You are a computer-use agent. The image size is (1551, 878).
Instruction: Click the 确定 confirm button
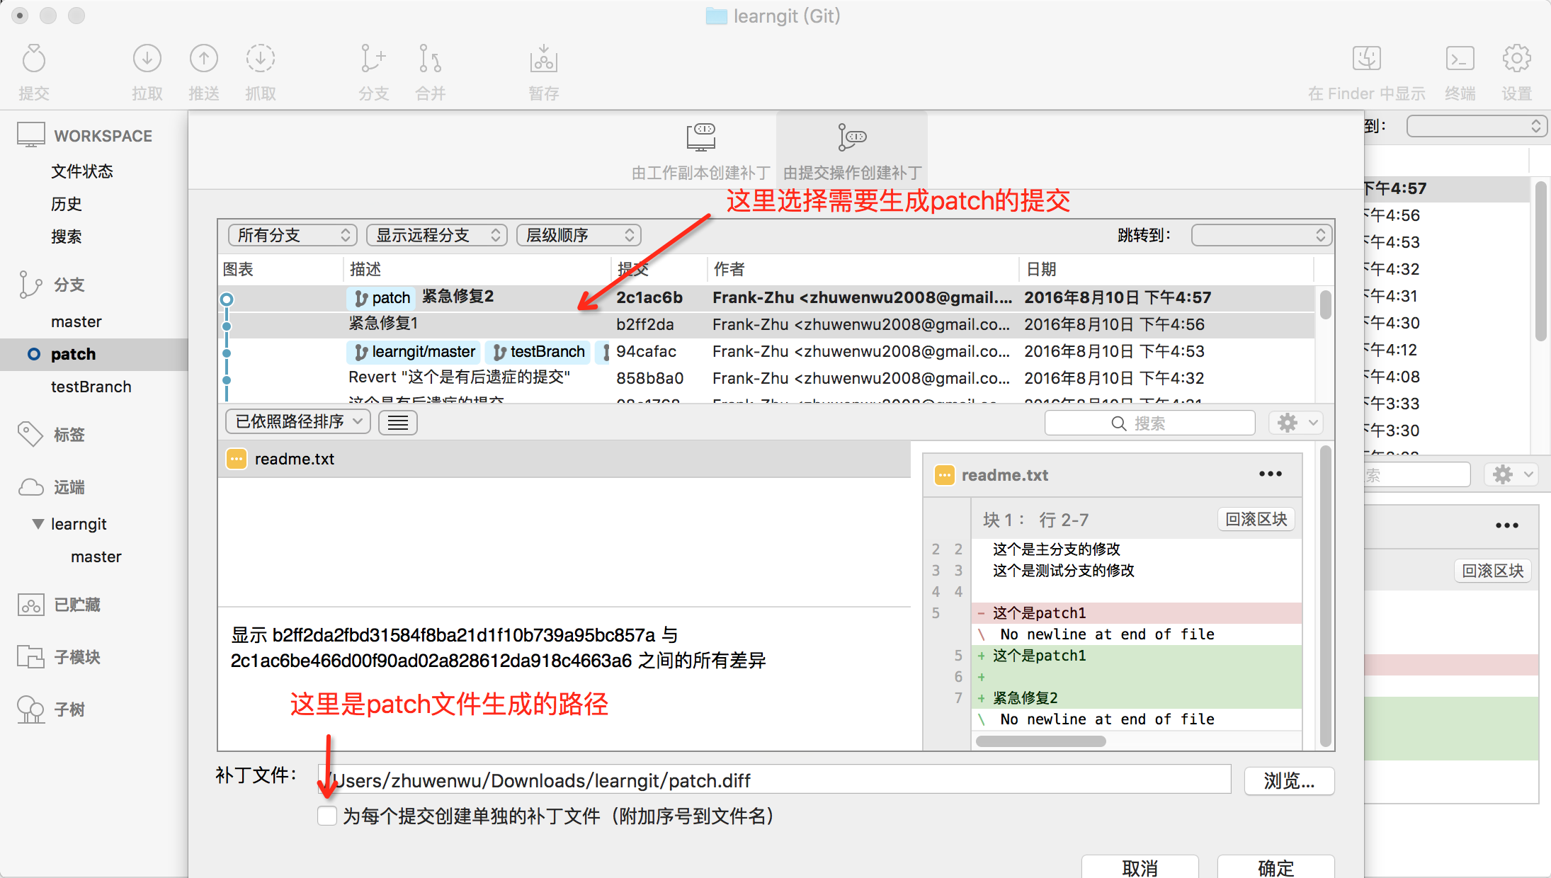[x=1275, y=867]
